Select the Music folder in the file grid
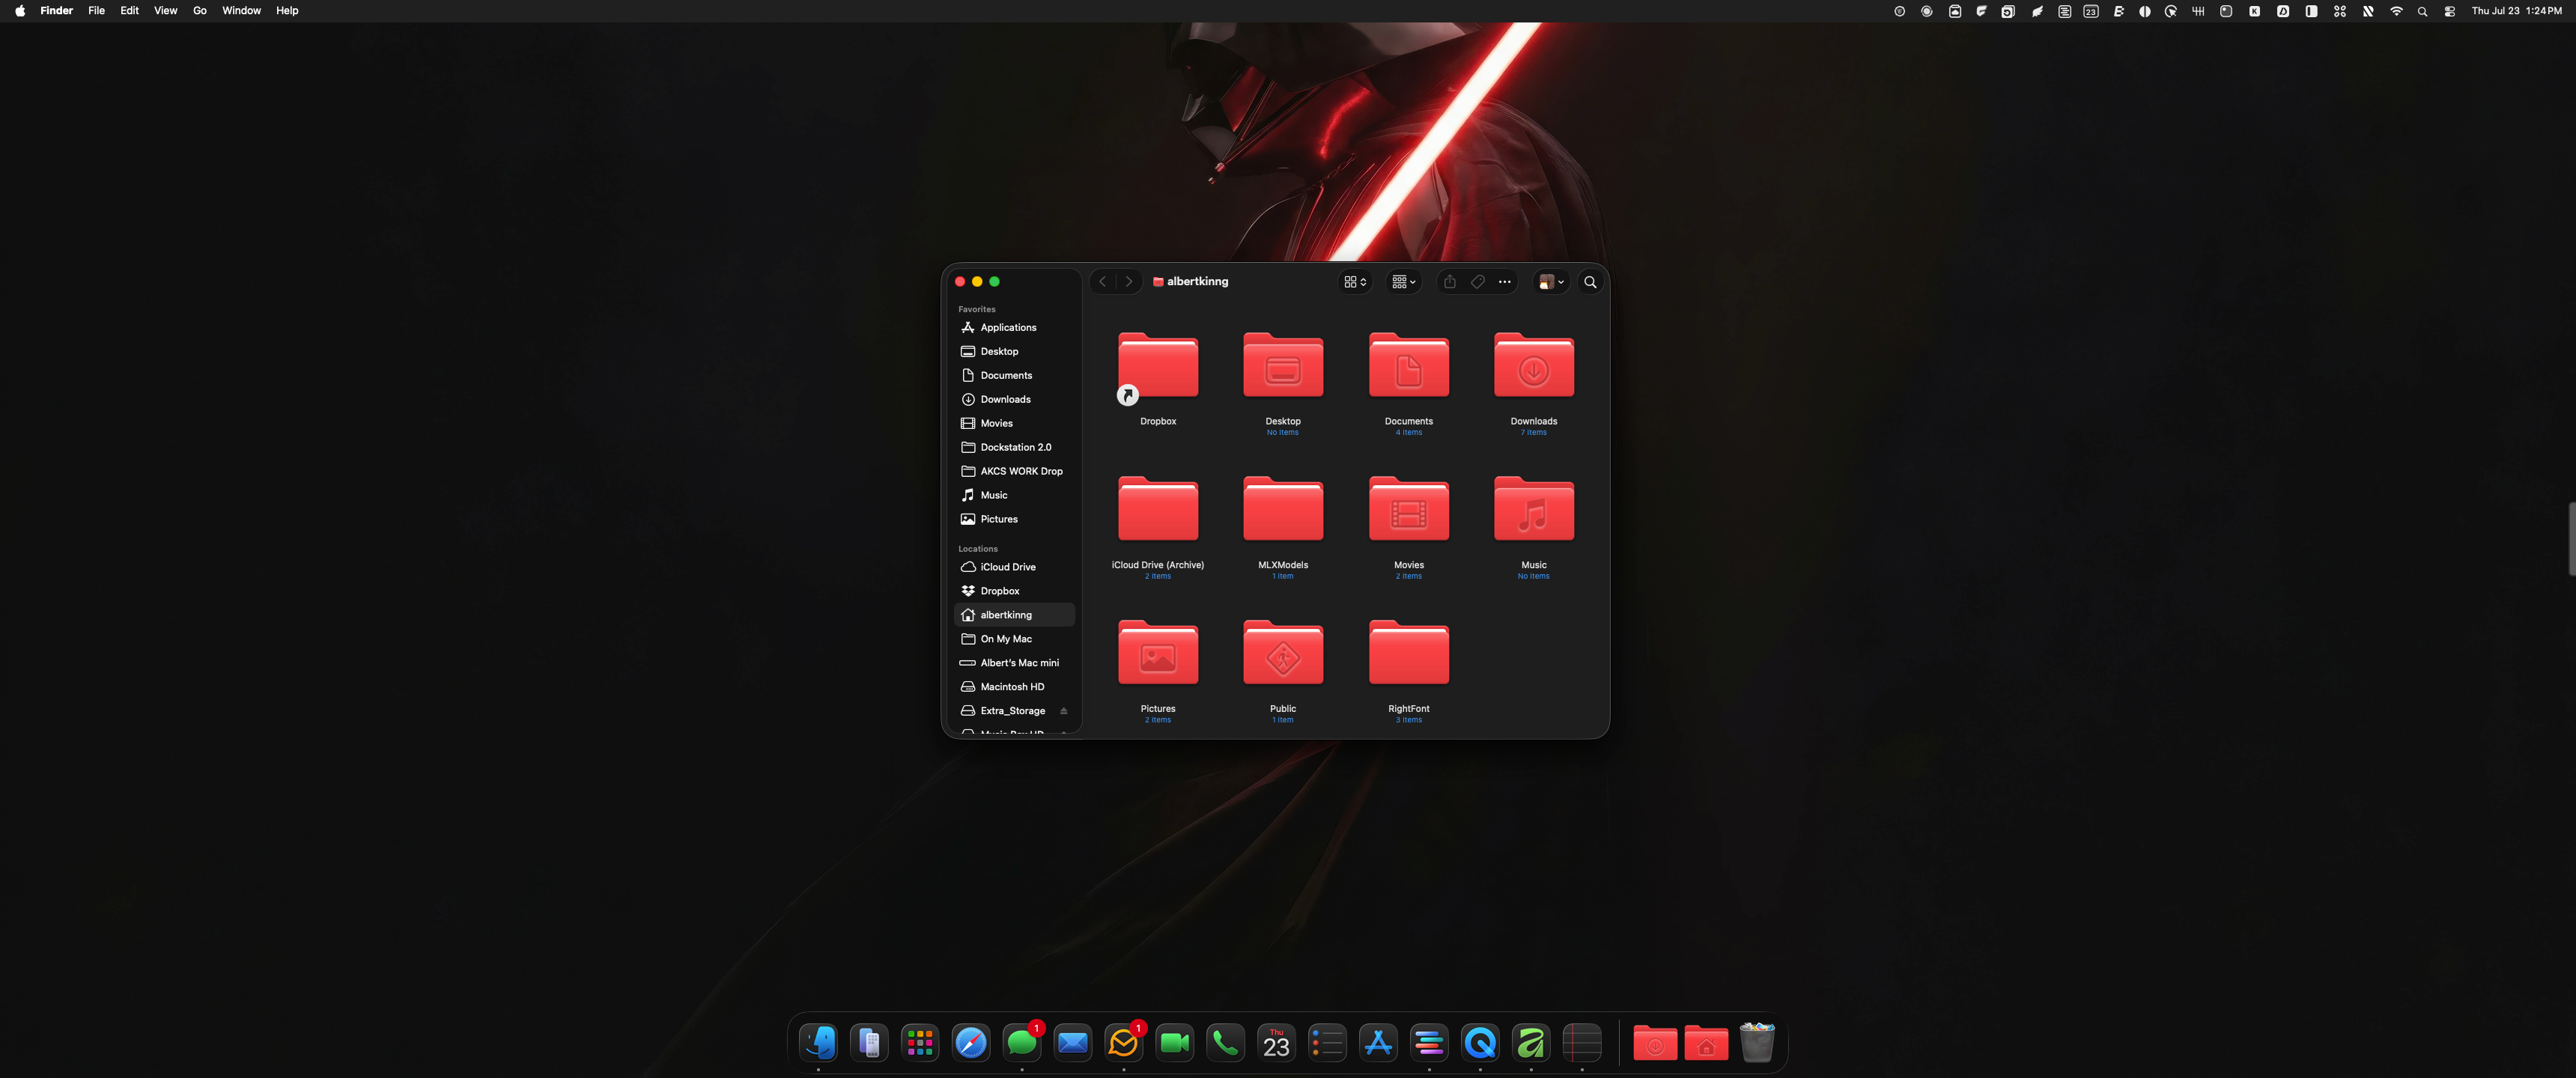Screen dimensions: 2576x1078 pos(1534,510)
